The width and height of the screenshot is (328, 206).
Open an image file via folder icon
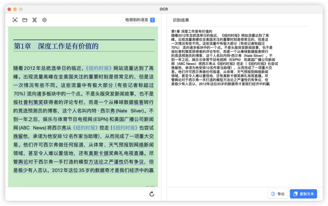coord(25,20)
